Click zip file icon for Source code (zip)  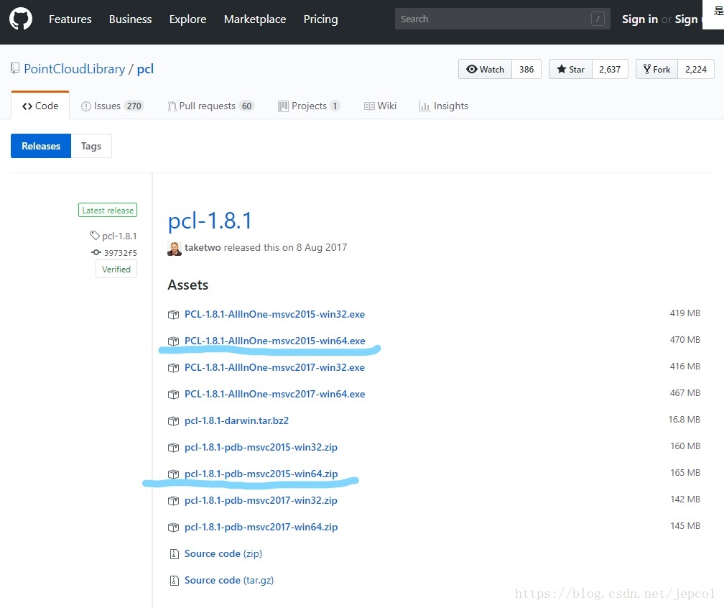[174, 554]
